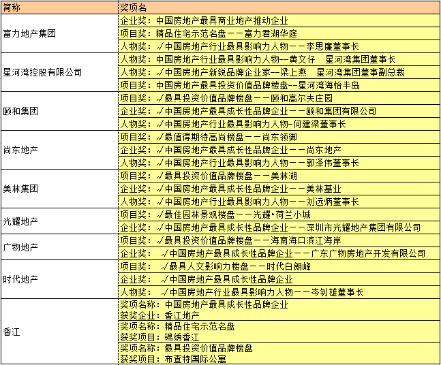The height and width of the screenshot is (365, 441).
Task: Click the row mentioning 何建梁董事长
Action: (x=279, y=124)
